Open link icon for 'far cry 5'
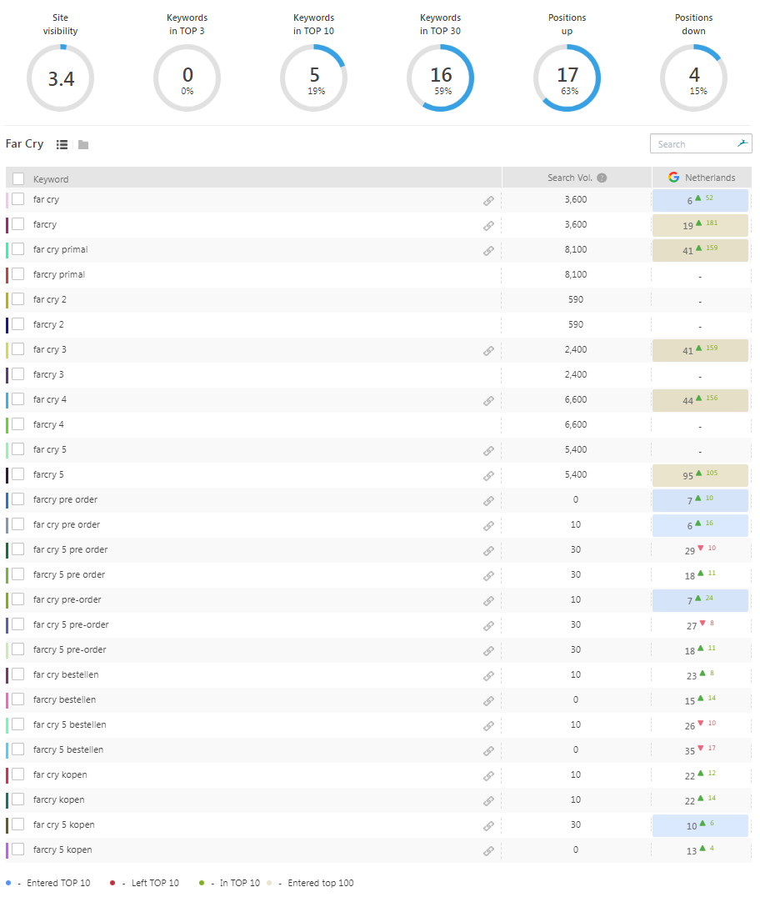The width and height of the screenshot is (760, 897). (488, 451)
